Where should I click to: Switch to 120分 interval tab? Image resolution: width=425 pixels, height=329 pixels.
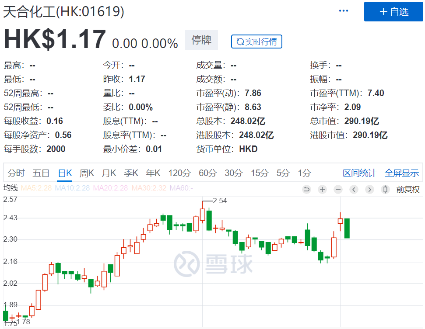coord(179,173)
